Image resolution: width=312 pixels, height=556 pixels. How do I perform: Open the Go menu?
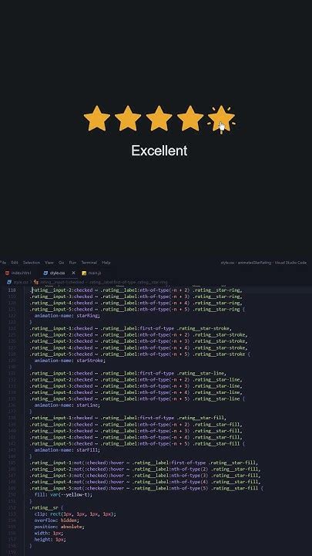[61, 263]
